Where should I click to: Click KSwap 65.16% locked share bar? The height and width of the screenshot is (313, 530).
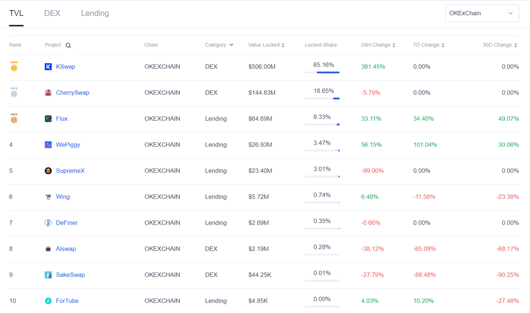(322, 72)
